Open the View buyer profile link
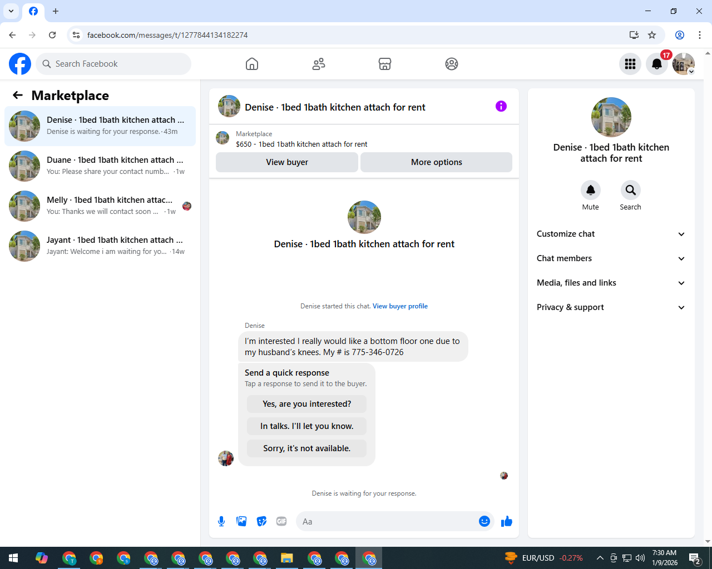Image resolution: width=712 pixels, height=569 pixels. tap(400, 306)
